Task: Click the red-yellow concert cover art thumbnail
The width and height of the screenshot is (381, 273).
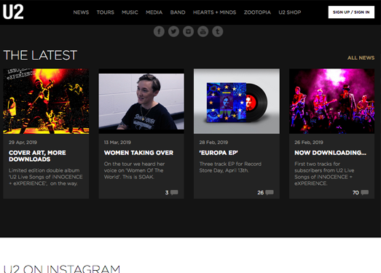Action: coord(46,101)
